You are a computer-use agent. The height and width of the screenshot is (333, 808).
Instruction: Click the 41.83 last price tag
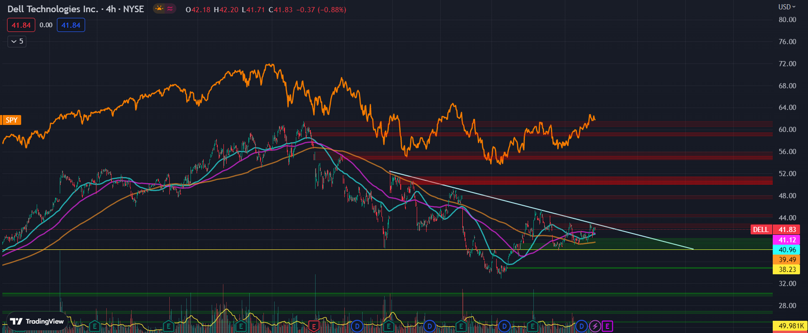(x=787, y=230)
